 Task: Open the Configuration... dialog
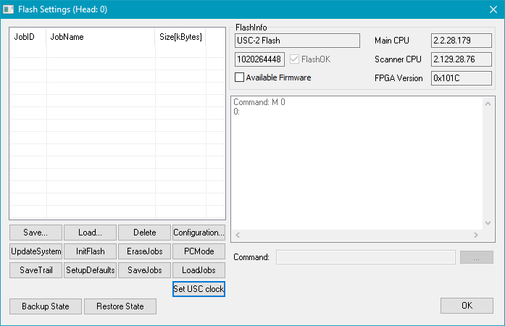199,233
